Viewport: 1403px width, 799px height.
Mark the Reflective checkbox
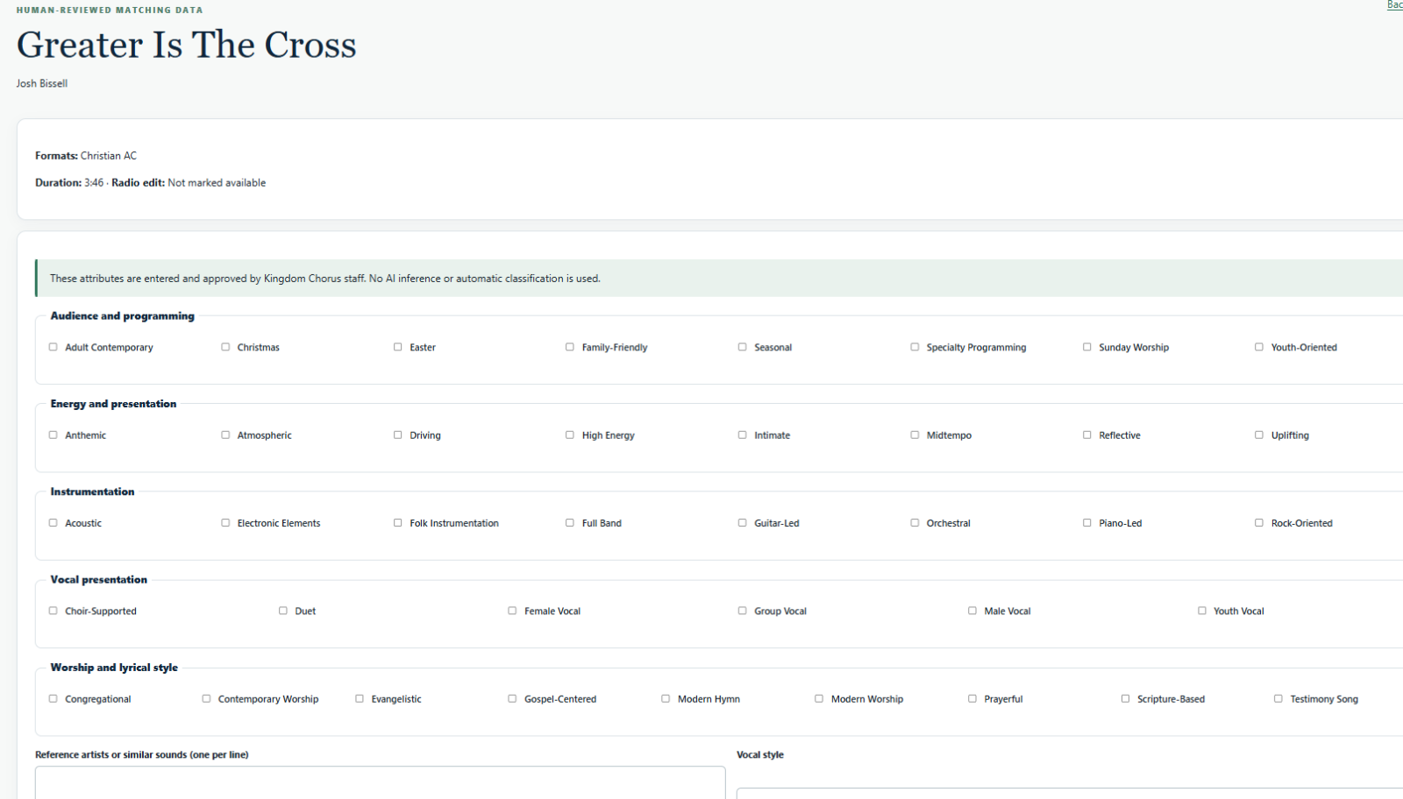pyautogui.click(x=1087, y=435)
